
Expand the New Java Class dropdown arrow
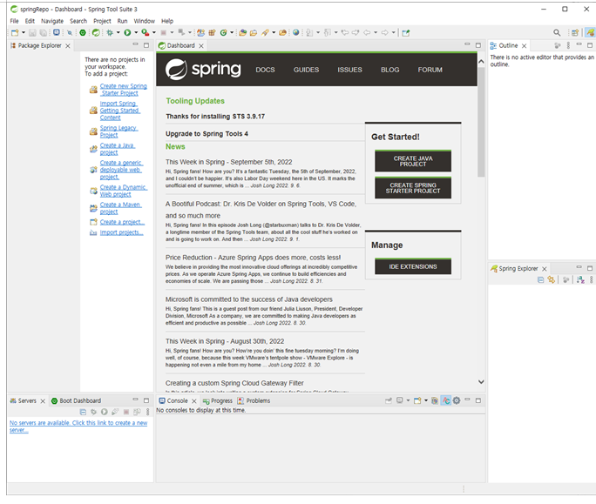tap(232, 33)
